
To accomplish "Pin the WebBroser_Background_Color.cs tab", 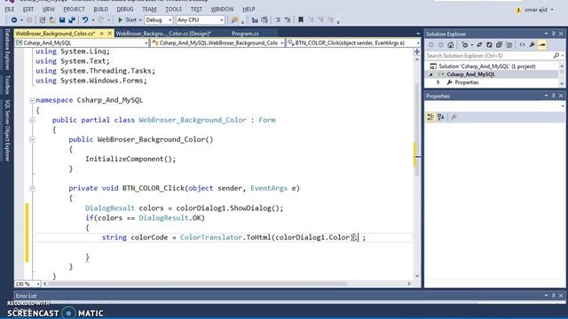I will (x=102, y=34).
